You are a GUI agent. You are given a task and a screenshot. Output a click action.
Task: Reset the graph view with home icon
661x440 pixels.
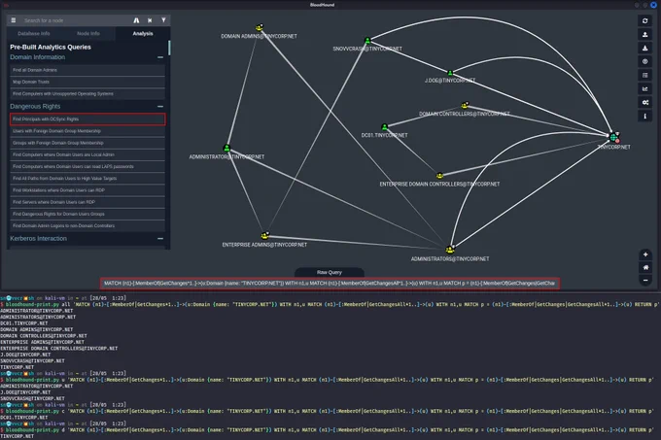645,267
